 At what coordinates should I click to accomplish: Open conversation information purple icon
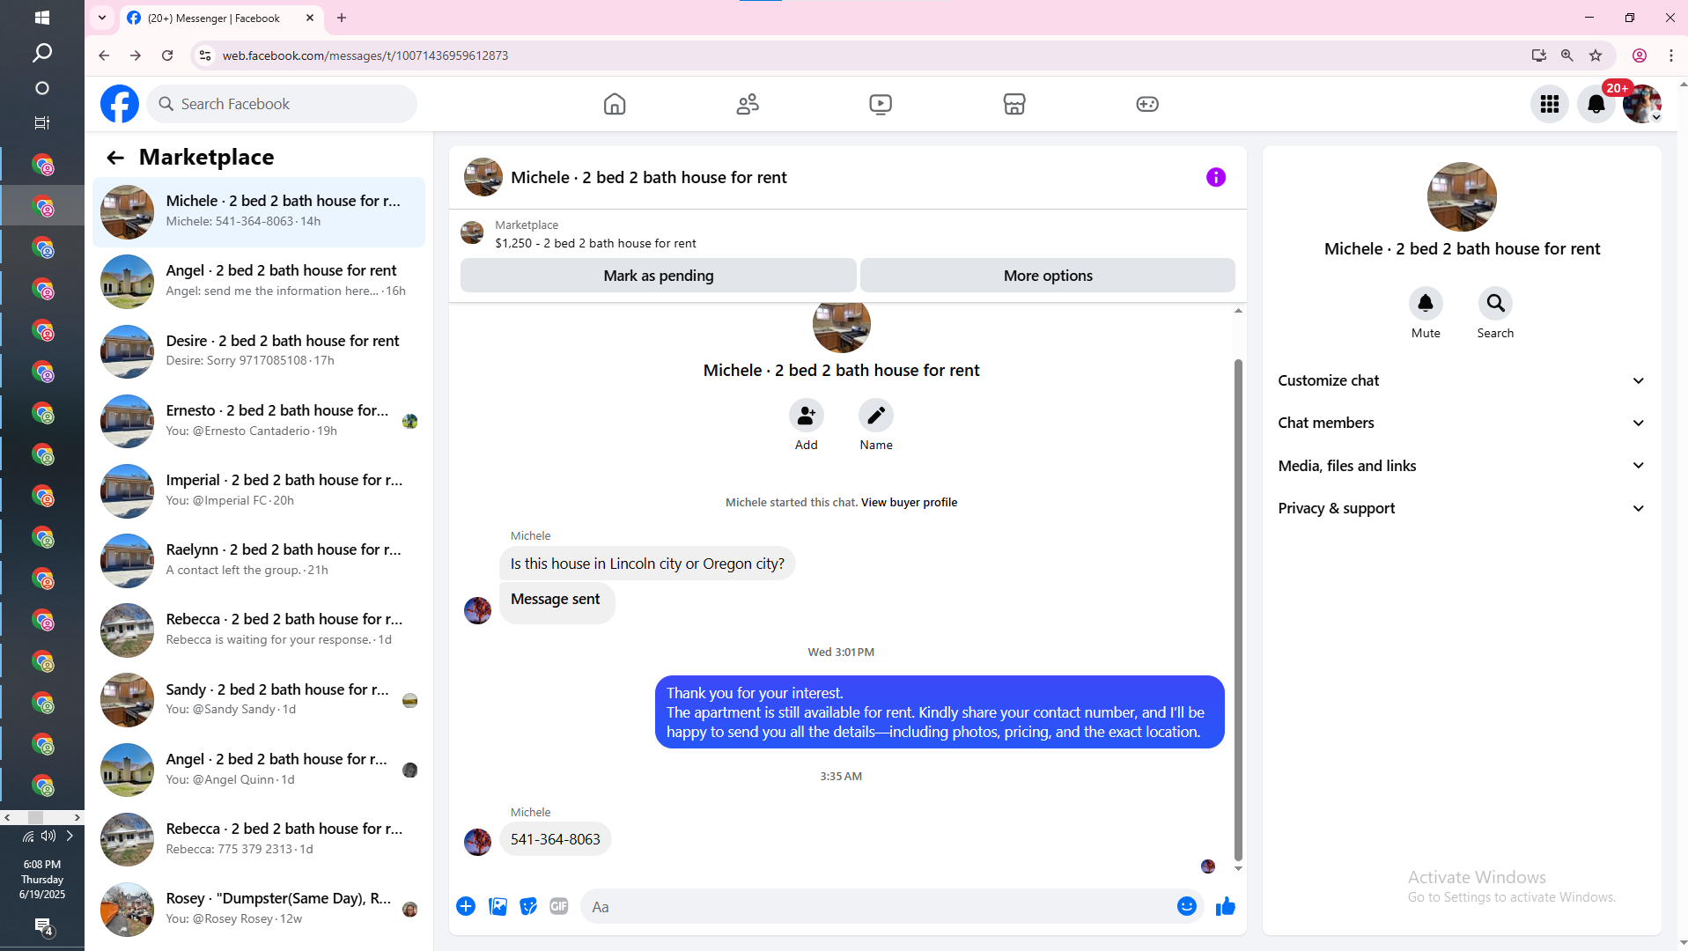point(1216,178)
